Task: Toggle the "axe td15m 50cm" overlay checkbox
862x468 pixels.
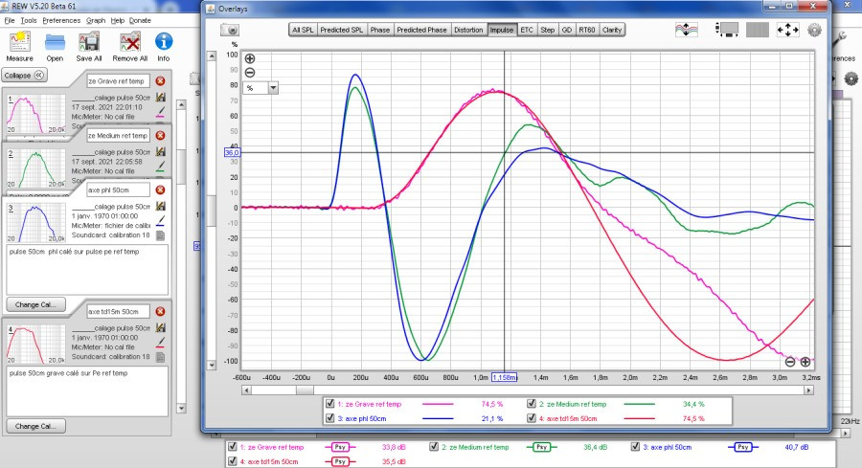Action: [533, 418]
